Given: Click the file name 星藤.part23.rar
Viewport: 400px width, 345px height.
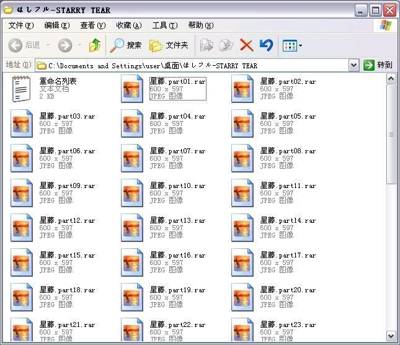Looking at the screenshot, I should pos(288,325).
